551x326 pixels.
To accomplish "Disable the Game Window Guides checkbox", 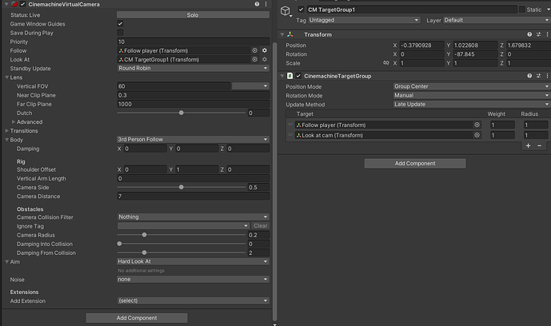I will (120, 24).
